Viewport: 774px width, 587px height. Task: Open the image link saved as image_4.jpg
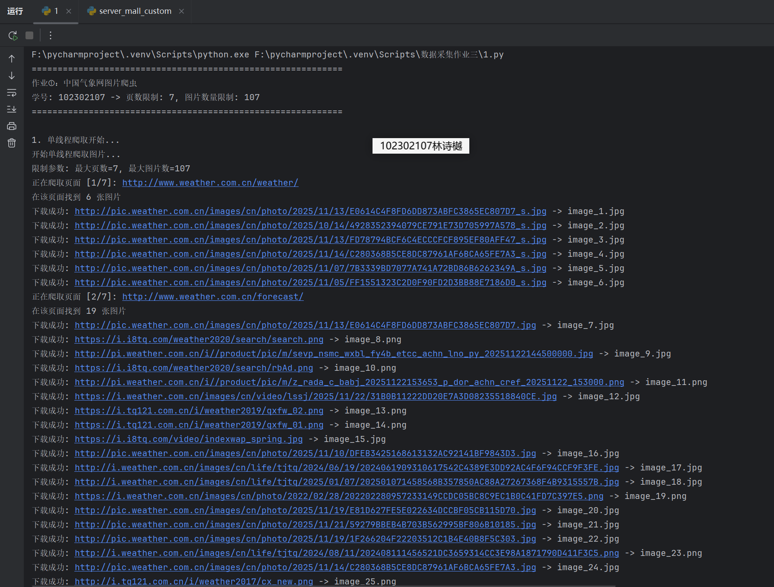[310, 254]
